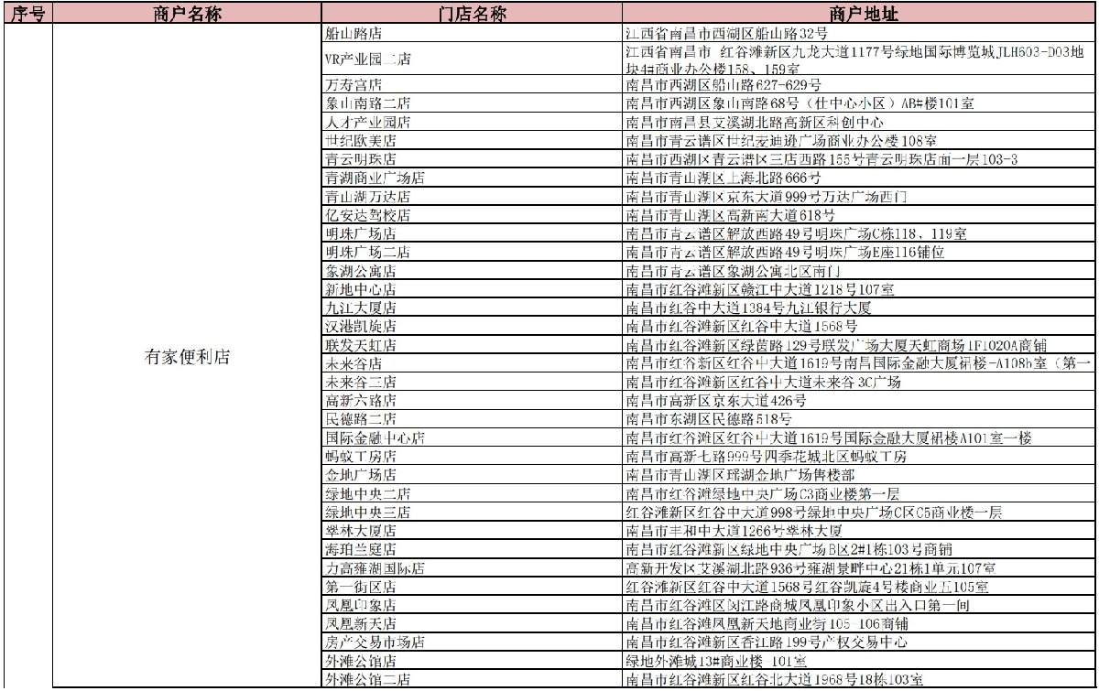Select the 高新六路店 cell
Viewport: 1099px width, 691px height.
pyautogui.click(x=472, y=401)
